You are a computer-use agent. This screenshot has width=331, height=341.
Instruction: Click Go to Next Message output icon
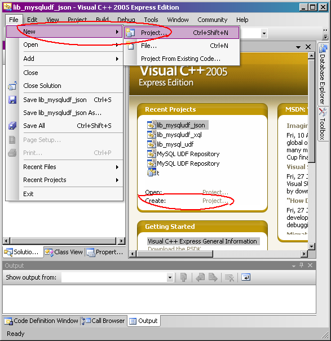(213, 277)
